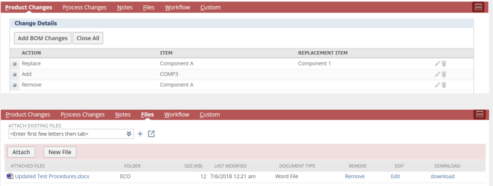
Task: Open Notes tab in upper bar
Action: (x=125, y=7)
